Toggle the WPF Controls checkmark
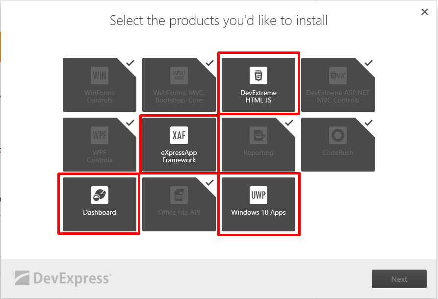Viewport: 438px width, 299px height. click(130, 123)
